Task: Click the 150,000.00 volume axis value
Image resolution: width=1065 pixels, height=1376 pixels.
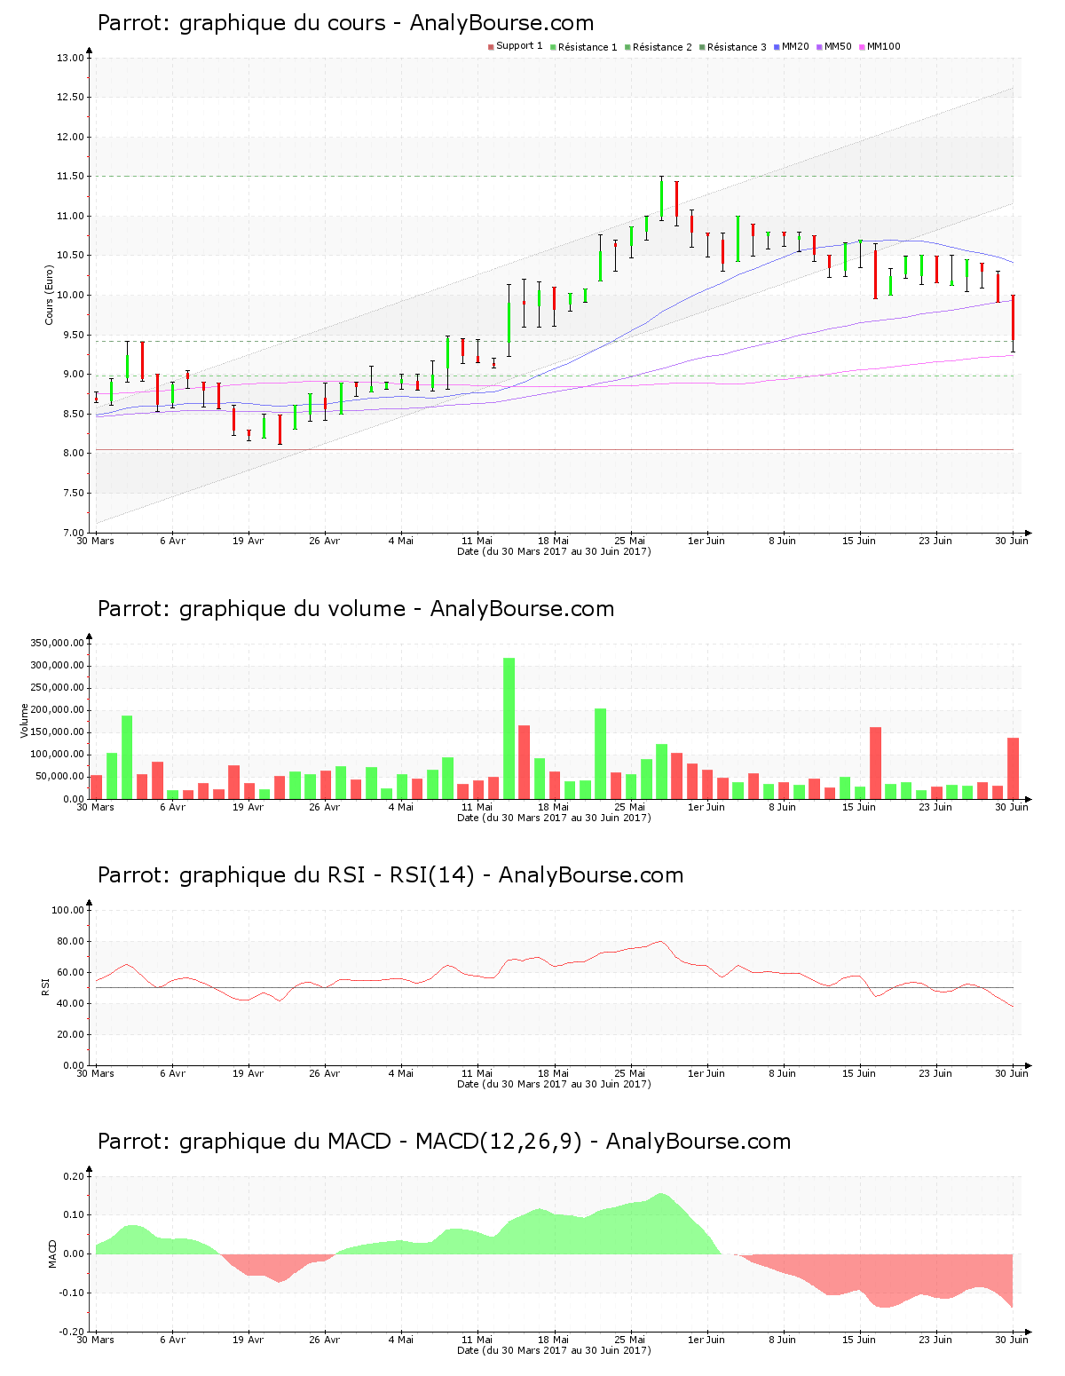Action: [x=57, y=732]
